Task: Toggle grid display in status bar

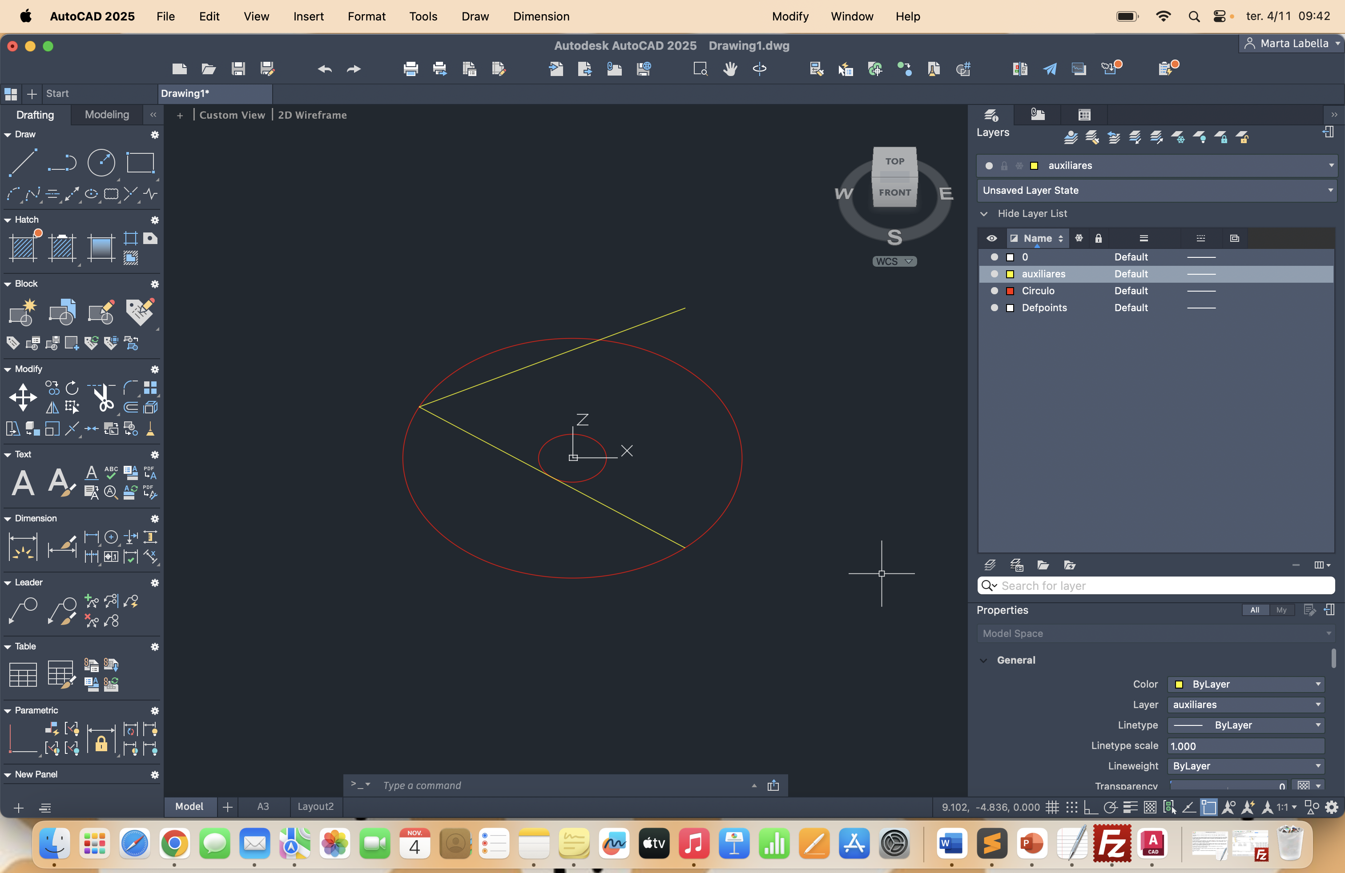Action: coord(1052,808)
